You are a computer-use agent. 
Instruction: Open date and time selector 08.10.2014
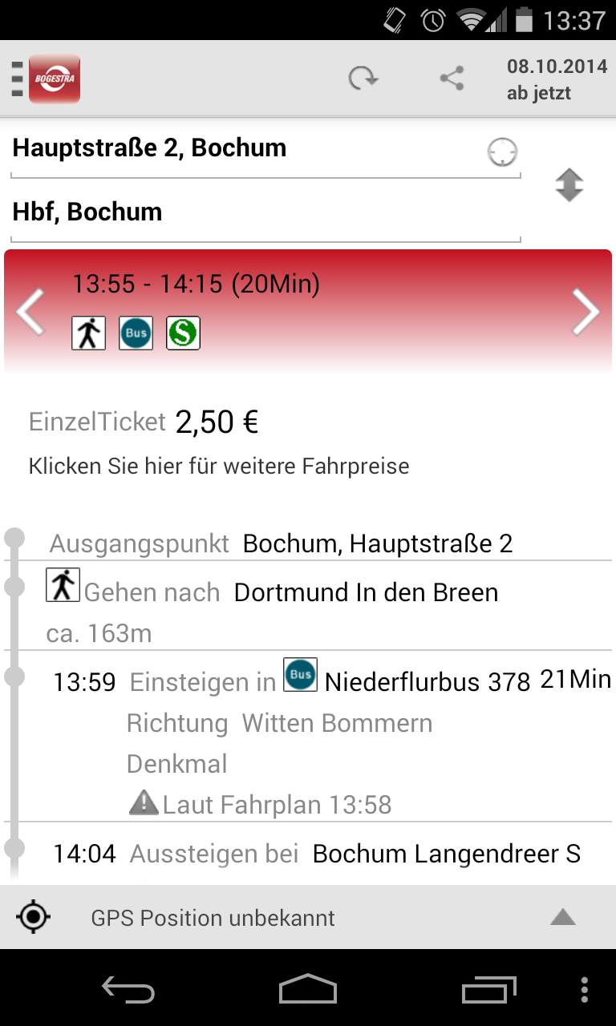[557, 79]
